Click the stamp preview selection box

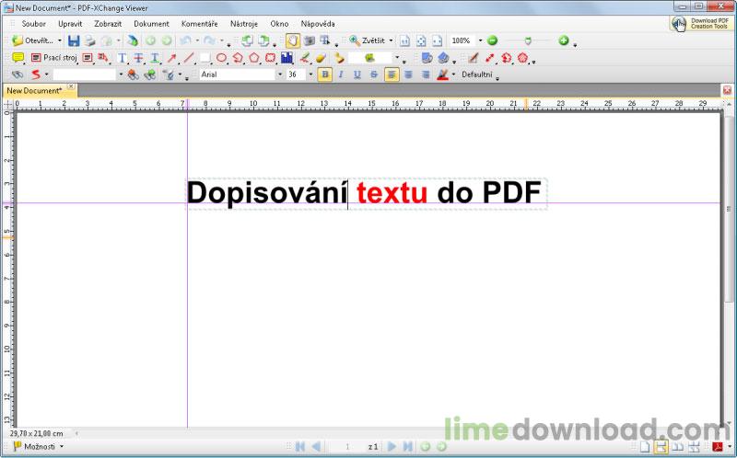coord(370,58)
